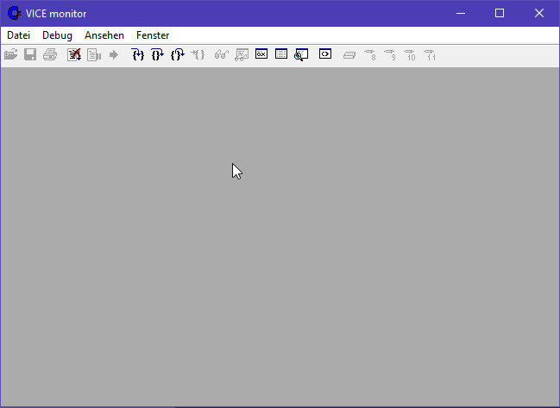Viewport: 560px width, 408px height.
Task: Click the document icon with red cross
Action: click(x=74, y=54)
